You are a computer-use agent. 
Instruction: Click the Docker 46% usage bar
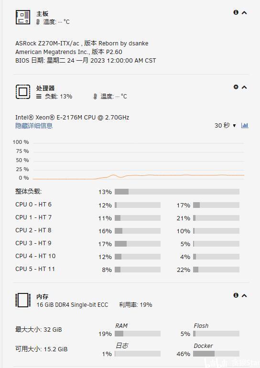point(216,354)
